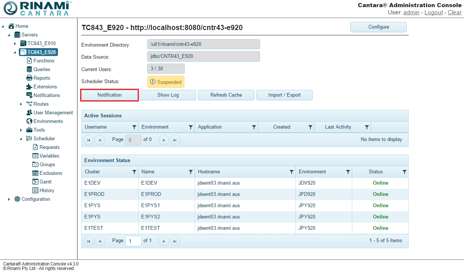Click the Notifications envelope icon in sidebar
The image size is (464, 273).
(29, 95)
